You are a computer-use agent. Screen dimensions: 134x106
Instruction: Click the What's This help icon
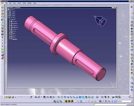(31, 97)
